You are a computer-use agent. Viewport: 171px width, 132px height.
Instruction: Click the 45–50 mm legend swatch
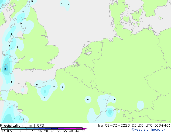(79, 128)
